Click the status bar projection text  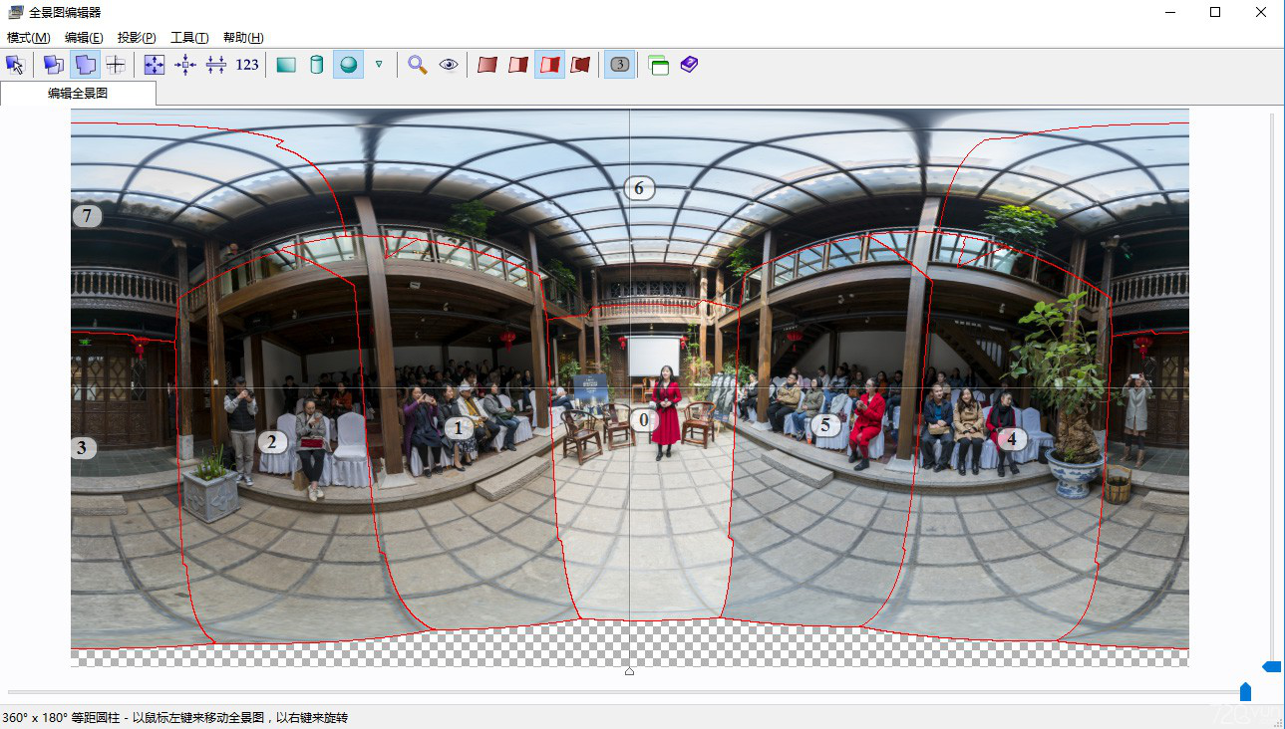174,718
